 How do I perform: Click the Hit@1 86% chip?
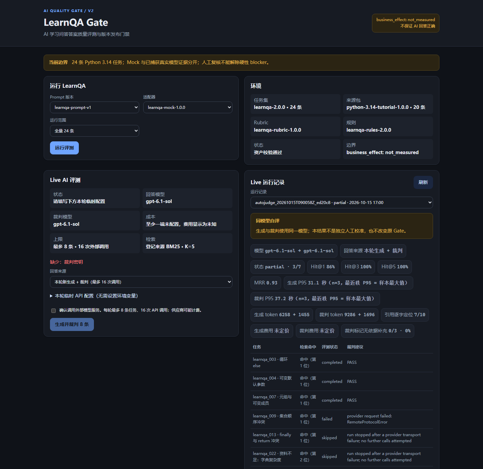click(x=323, y=267)
